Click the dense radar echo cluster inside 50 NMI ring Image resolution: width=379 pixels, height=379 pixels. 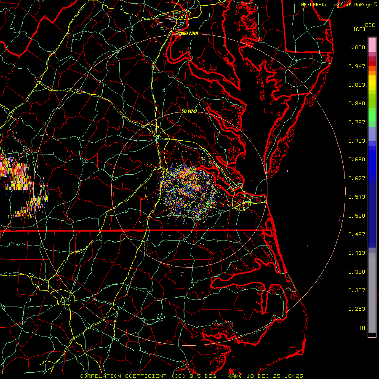coord(190,190)
